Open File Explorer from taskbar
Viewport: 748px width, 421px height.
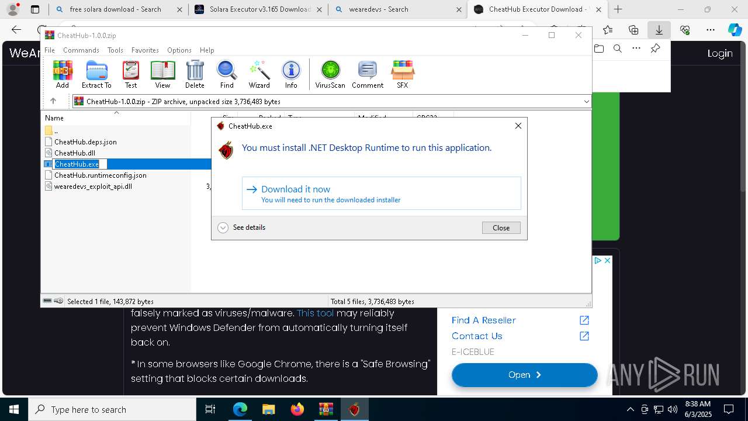(268, 409)
